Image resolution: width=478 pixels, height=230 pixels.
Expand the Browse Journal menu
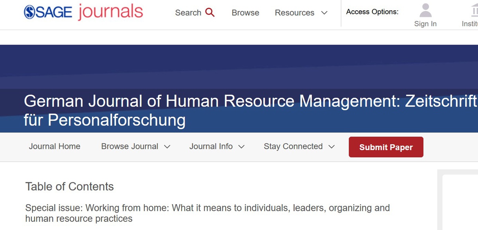point(136,147)
